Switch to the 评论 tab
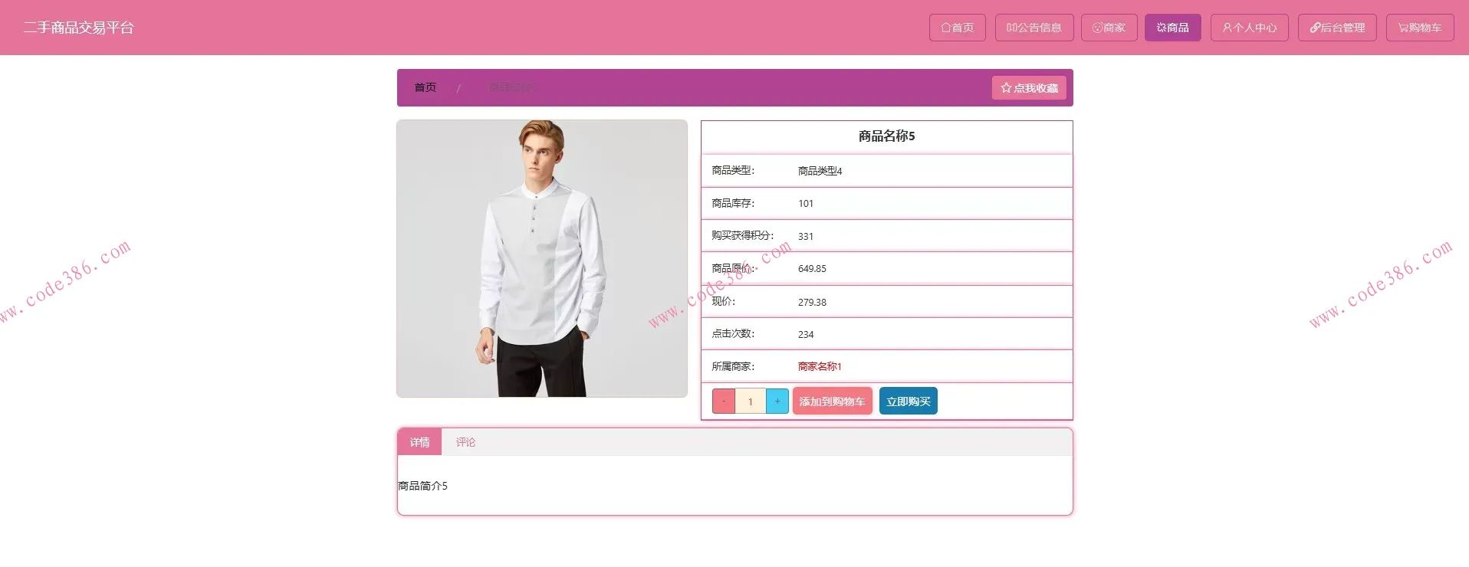1469x567 pixels. click(465, 442)
